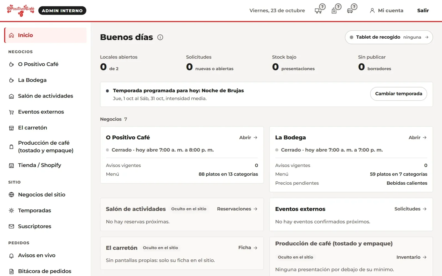
Task: Click the pickup bag status icon
Action: (x=336, y=9)
